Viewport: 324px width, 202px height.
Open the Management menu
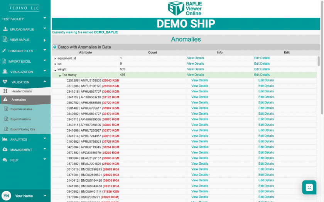point(25,150)
